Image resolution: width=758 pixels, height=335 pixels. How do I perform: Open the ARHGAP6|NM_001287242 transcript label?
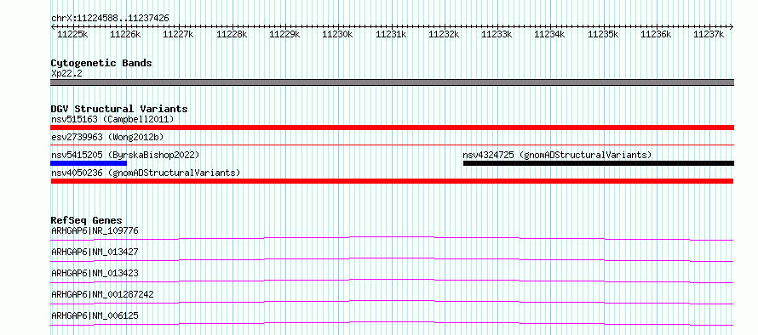[102, 294]
